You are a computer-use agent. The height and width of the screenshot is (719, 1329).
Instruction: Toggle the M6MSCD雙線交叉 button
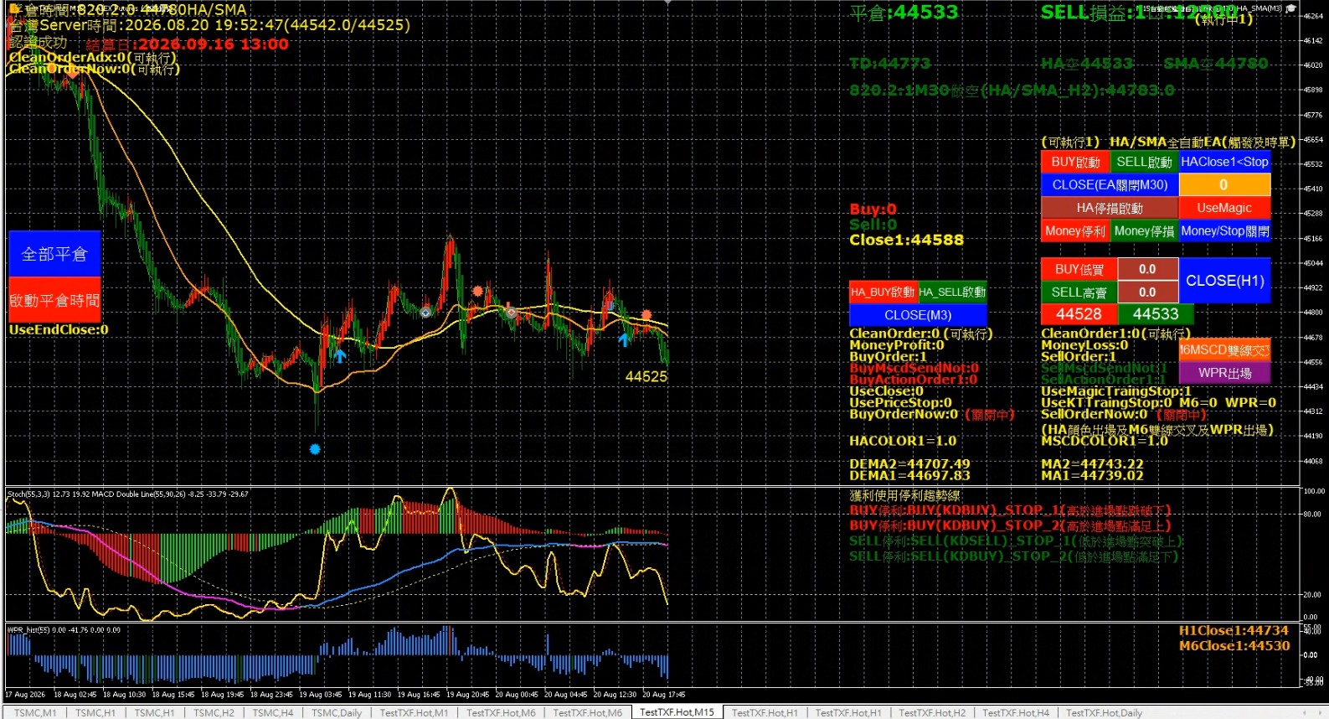[1224, 350]
